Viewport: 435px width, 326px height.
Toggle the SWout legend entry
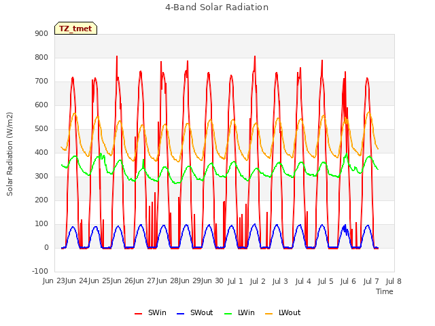tap(195, 312)
